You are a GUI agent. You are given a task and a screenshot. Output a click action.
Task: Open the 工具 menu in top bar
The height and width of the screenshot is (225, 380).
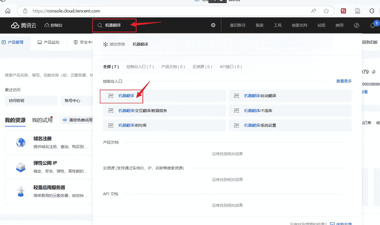[x=278, y=25]
